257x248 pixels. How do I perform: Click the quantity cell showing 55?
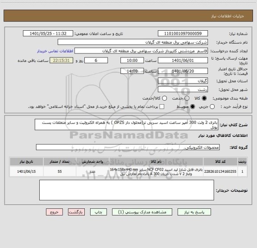tap(60, 171)
